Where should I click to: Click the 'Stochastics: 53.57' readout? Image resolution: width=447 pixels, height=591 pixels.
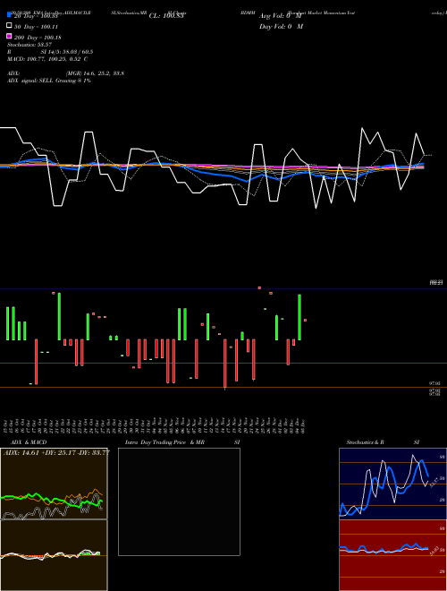coord(30,45)
